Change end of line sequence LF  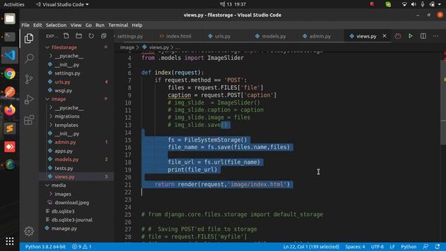(392, 247)
